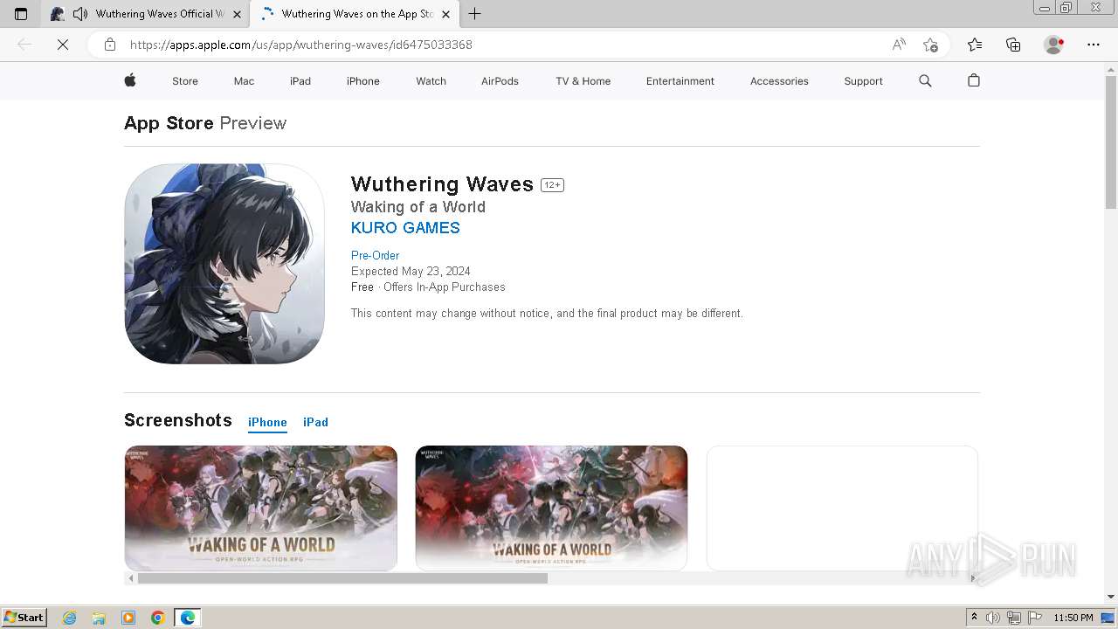Image resolution: width=1118 pixels, height=629 pixels.
Task: Open Settings and more menu
Action: (x=1094, y=45)
